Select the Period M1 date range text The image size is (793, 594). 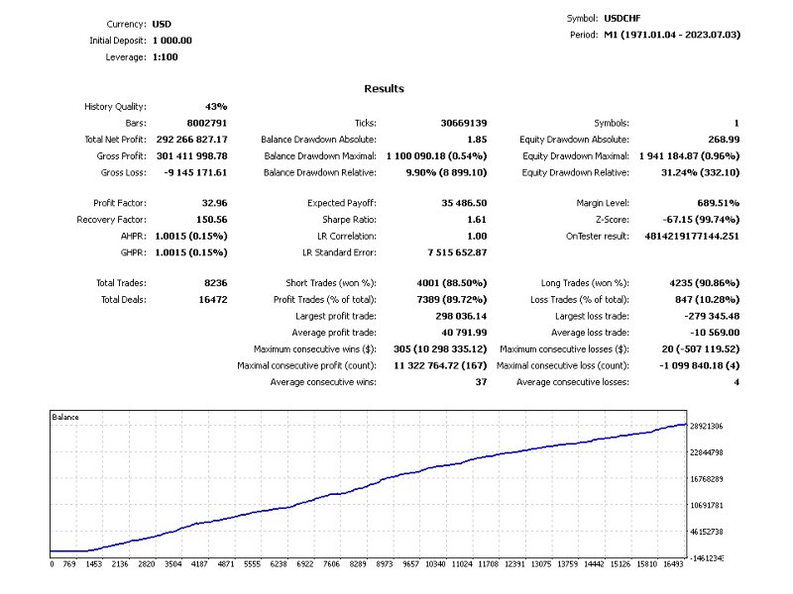[672, 35]
